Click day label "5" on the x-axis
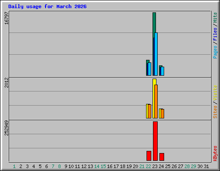Image resolution: width=220 pixels, height=171 pixels. [x=40, y=166]
